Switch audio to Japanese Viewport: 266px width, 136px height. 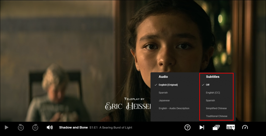pyautogui.click(x=164, y=100)
